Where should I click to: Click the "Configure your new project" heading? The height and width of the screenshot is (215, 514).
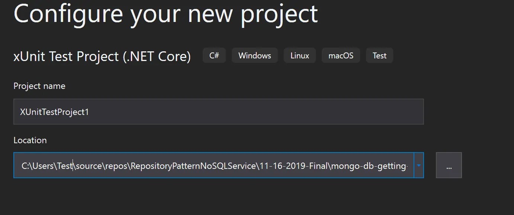click(166, 13)
